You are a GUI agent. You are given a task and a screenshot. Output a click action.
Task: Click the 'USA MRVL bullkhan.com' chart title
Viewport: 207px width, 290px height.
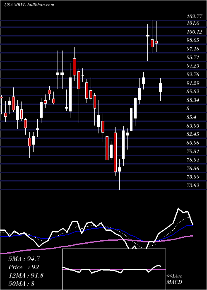pos(29,5)
